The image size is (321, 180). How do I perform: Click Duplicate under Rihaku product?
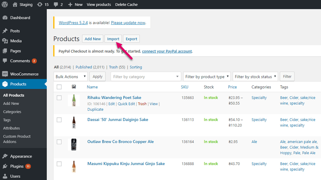tap(95, 109)
